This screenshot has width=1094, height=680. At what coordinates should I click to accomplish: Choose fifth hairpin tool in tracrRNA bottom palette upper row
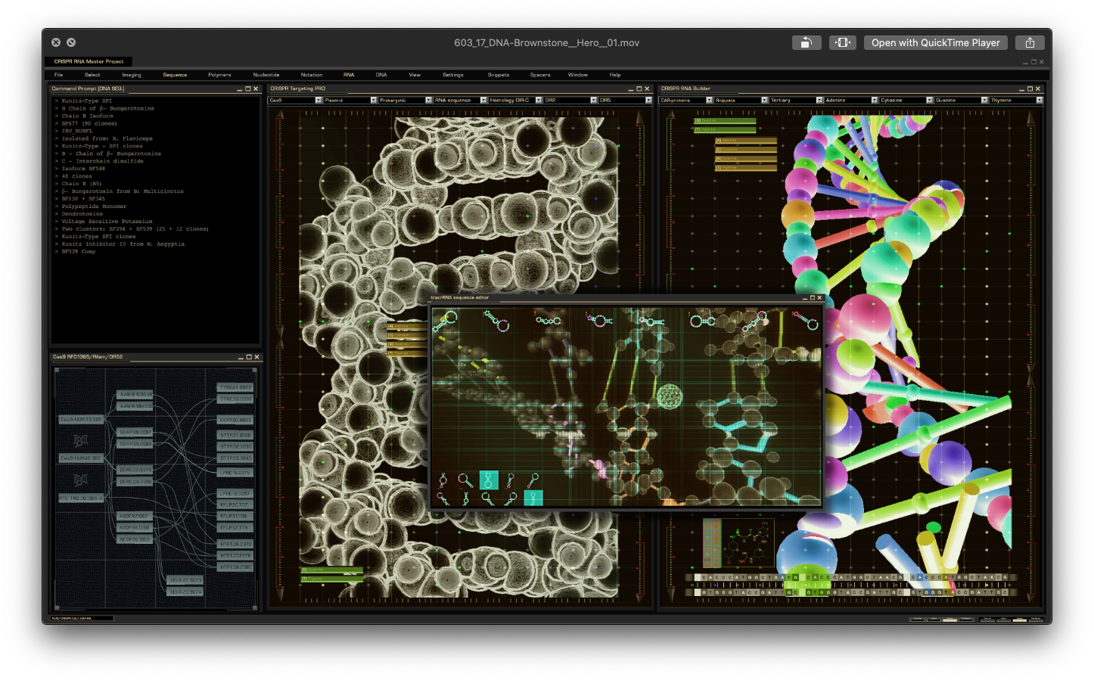[x=533, y=480]
